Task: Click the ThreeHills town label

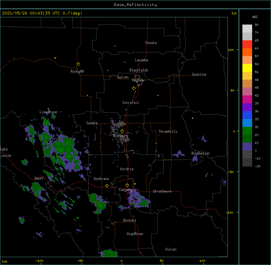Action: (168, 132)
